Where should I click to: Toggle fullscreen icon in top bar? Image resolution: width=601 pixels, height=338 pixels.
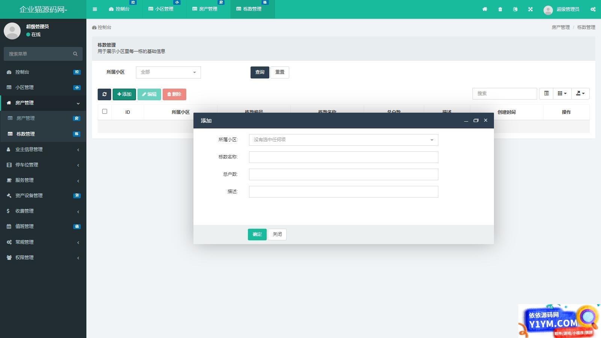(530, 9)
